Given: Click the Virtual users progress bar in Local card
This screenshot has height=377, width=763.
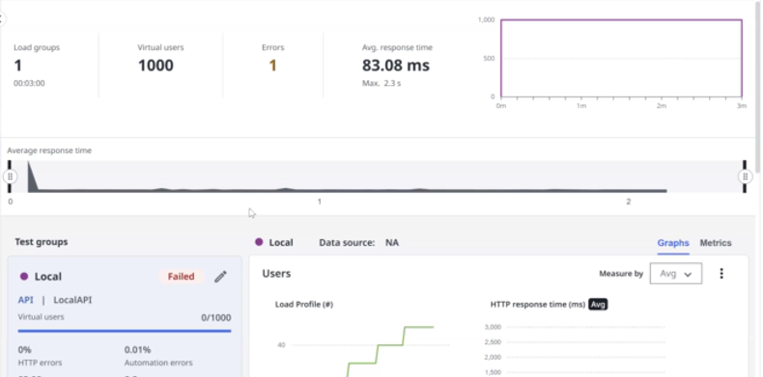Looking at the screenshot, I should pyautogui.click(x=125, y=331).
